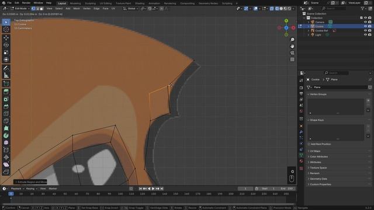Image resolution: width=374 pixels, height=210 pixels.
Task: Switch perspective/orthographic grid icon
Action: coord(292,60)
